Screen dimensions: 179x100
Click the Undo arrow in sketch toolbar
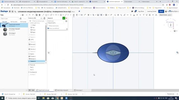[x=30, y=15]
